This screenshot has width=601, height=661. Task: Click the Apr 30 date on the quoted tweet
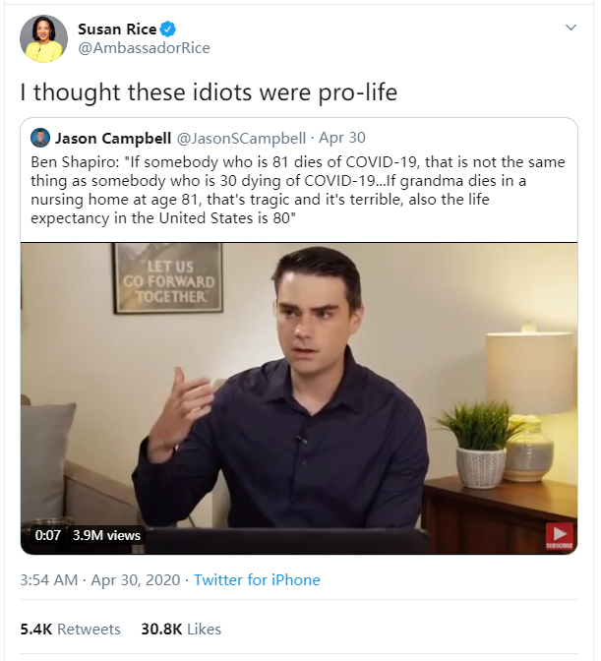click(x=345, y=139)
